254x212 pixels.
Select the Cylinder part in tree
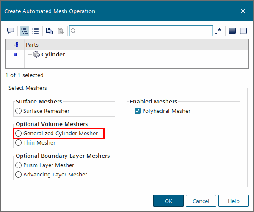pyautogui.click(x=53, y=55)
